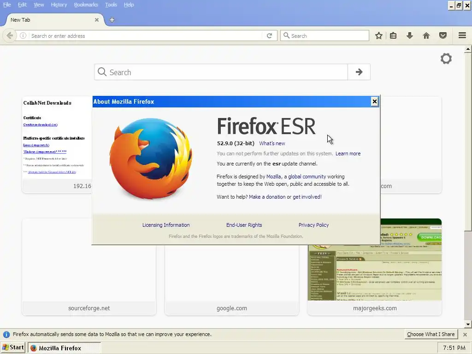This screenshot has width=472, height=354.
Task: Open the hamburger menu
Action: coord(462,35)
